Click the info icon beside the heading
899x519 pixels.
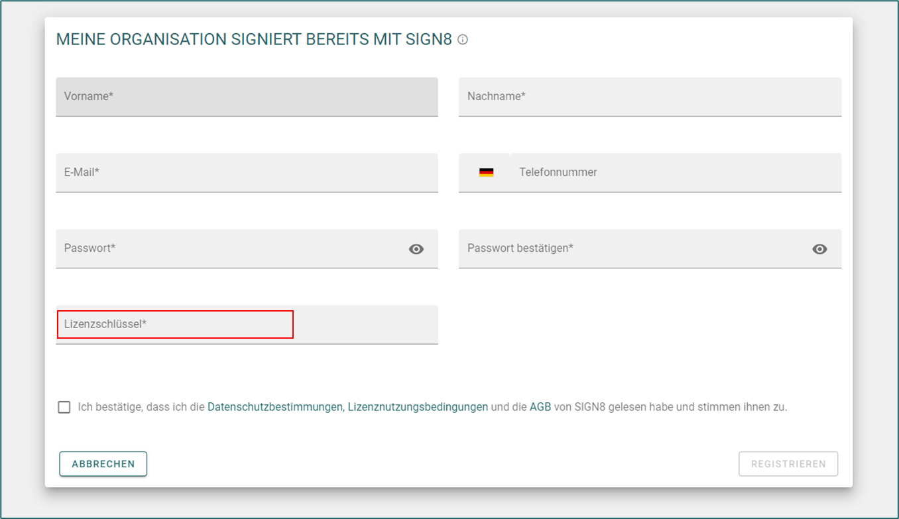click(463, 40)
